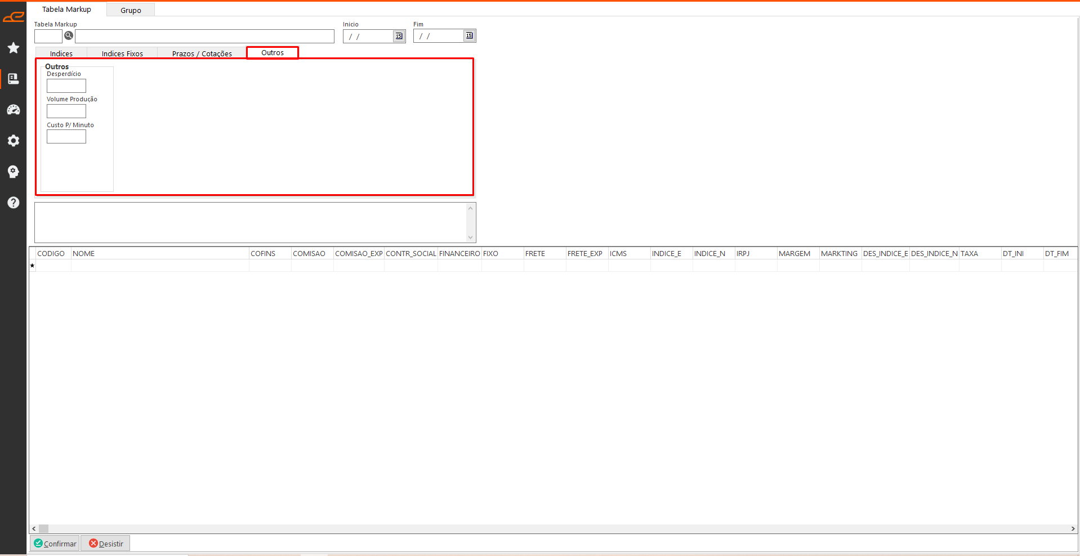Switch to the Indices Fixos tab
The width and height of the screenshot is (1080, 556).
[x=122, y=53]
